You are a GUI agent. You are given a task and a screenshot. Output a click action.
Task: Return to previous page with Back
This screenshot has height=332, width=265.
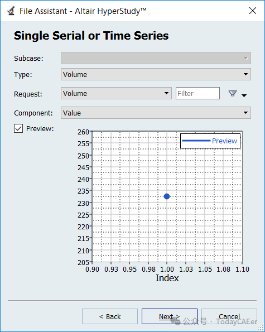point(110,316)
